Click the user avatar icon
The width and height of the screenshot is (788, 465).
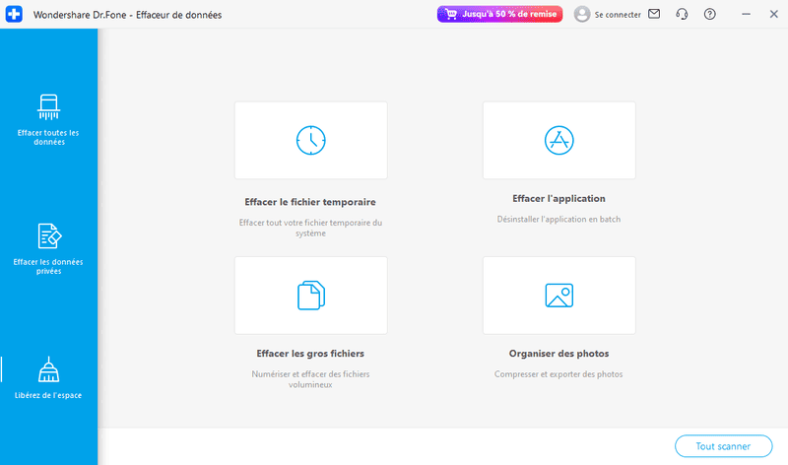[582, 15]
